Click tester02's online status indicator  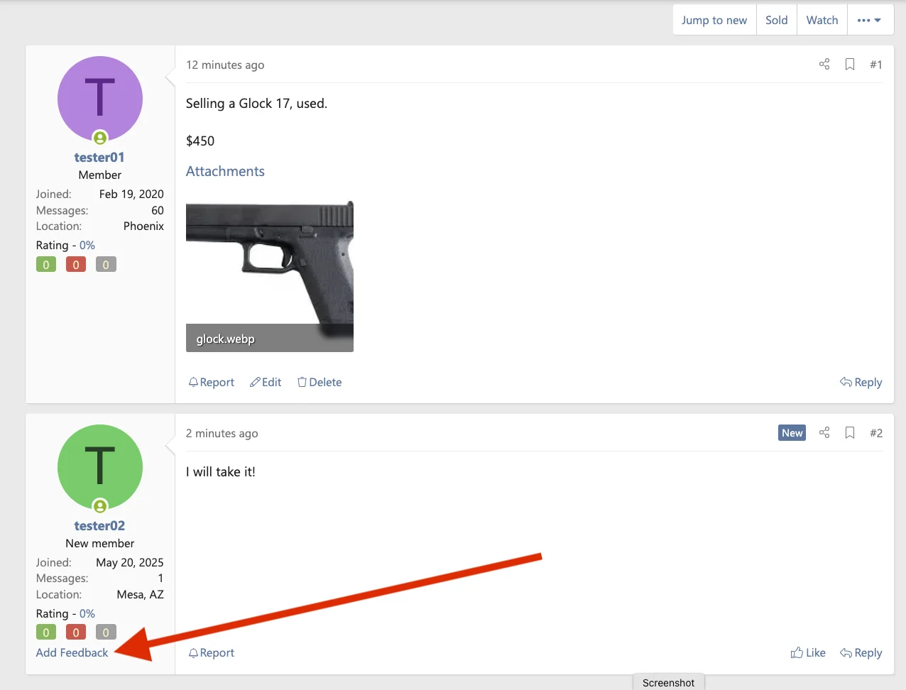[x=100, y=506]
